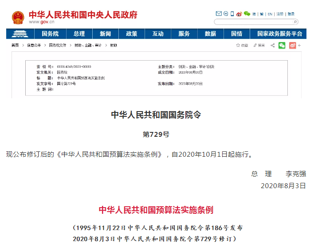The width and height of the screenshot is (314, 251).
Task: Share via green WeChat button
Action: tap(282, 45)
